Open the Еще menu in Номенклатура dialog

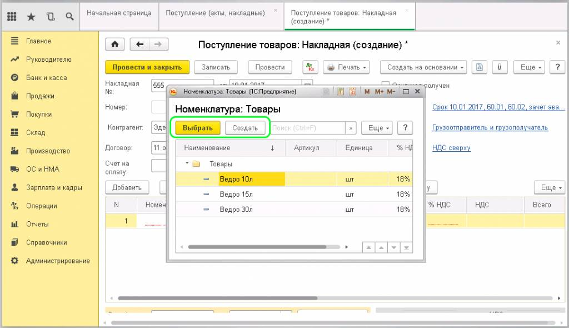(377, 128)
